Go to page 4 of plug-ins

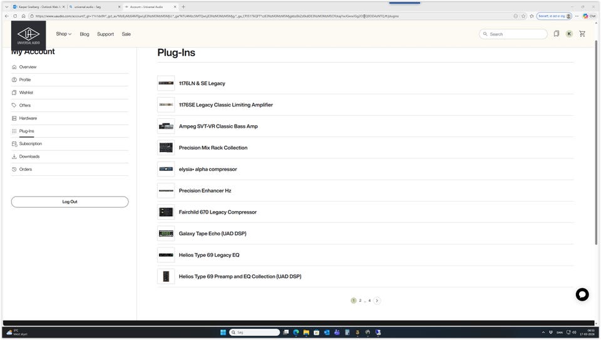pyautogui.click(x=369, y=301)
